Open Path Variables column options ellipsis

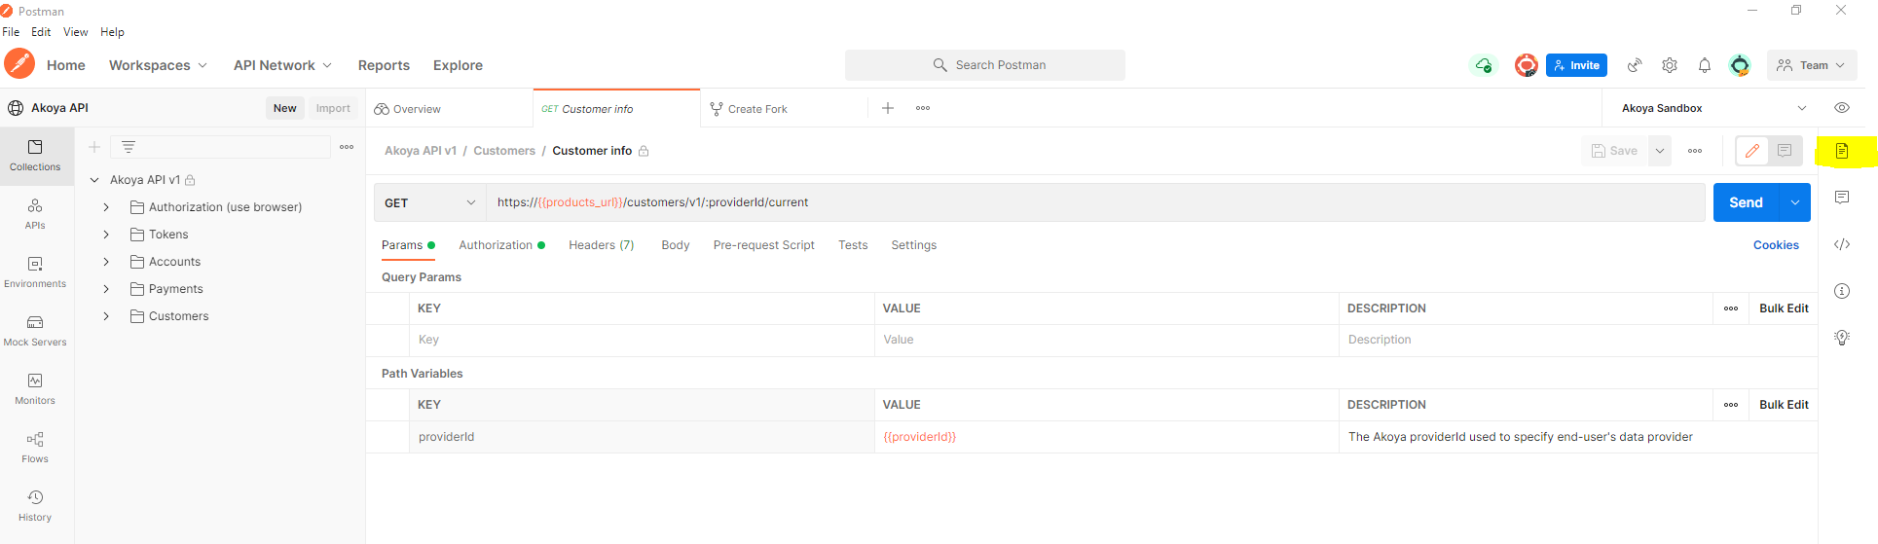click(1731, 405)
